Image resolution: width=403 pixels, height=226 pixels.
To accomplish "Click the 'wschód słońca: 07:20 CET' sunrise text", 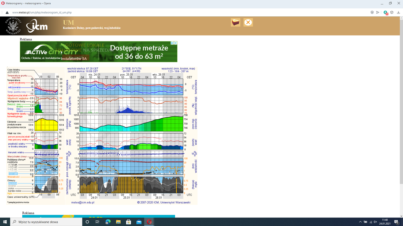I will [83, 68].
